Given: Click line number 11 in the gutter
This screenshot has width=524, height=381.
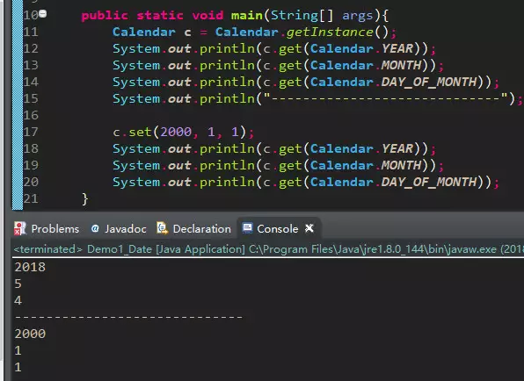Looking at the screenshot, I should tap(31, 32).
